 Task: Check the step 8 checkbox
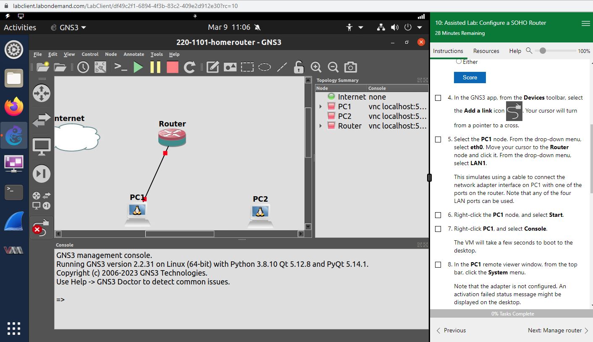pos(438,265)
